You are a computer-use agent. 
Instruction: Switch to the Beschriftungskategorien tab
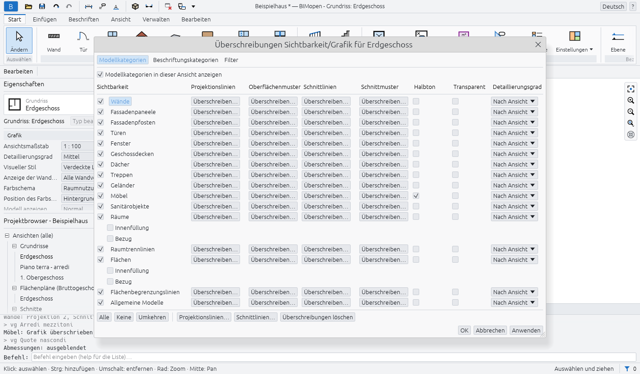[x=186, y=60]
